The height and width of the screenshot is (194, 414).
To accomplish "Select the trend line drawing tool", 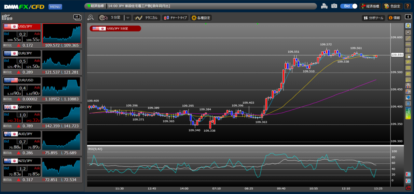I will click(408, 38).
